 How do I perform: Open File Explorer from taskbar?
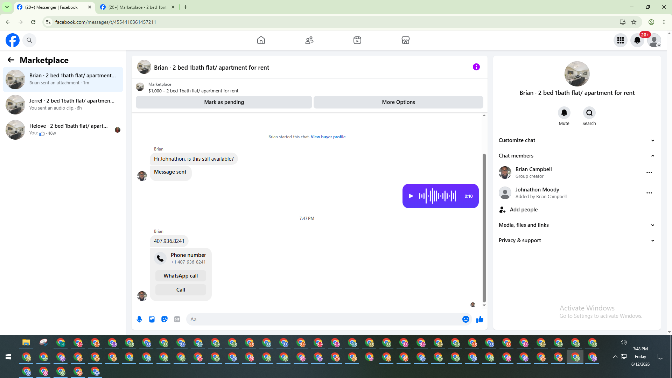coord(26,342)
